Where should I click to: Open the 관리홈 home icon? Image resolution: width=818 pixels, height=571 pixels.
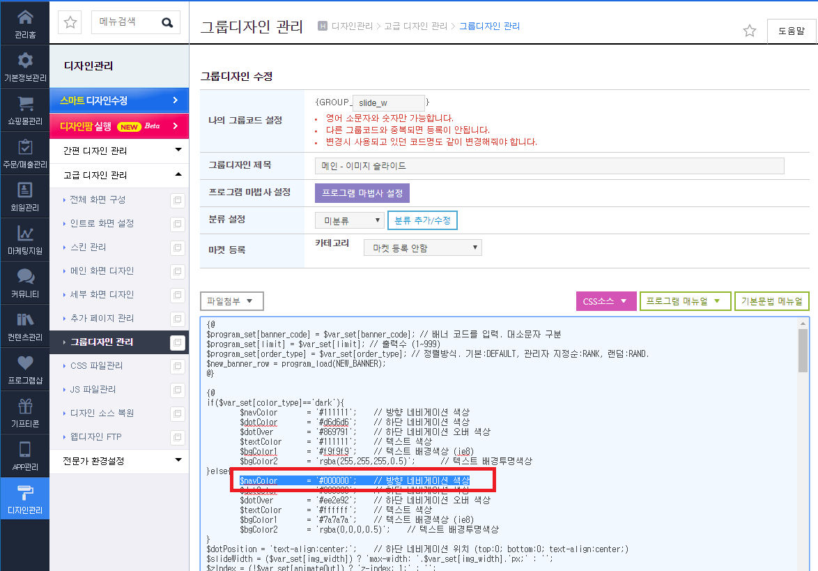[25, 17]
